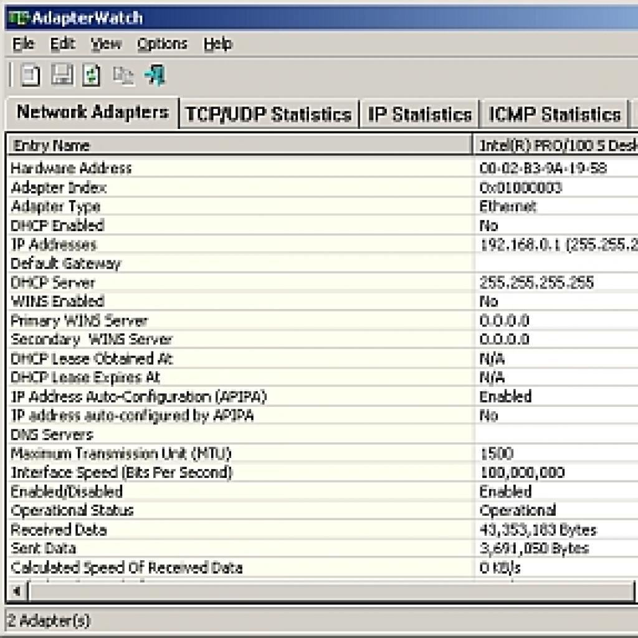Click the 0 KB/s received speed value
The width and height of the screenshot is (638, 638).
tap(500, 567)
